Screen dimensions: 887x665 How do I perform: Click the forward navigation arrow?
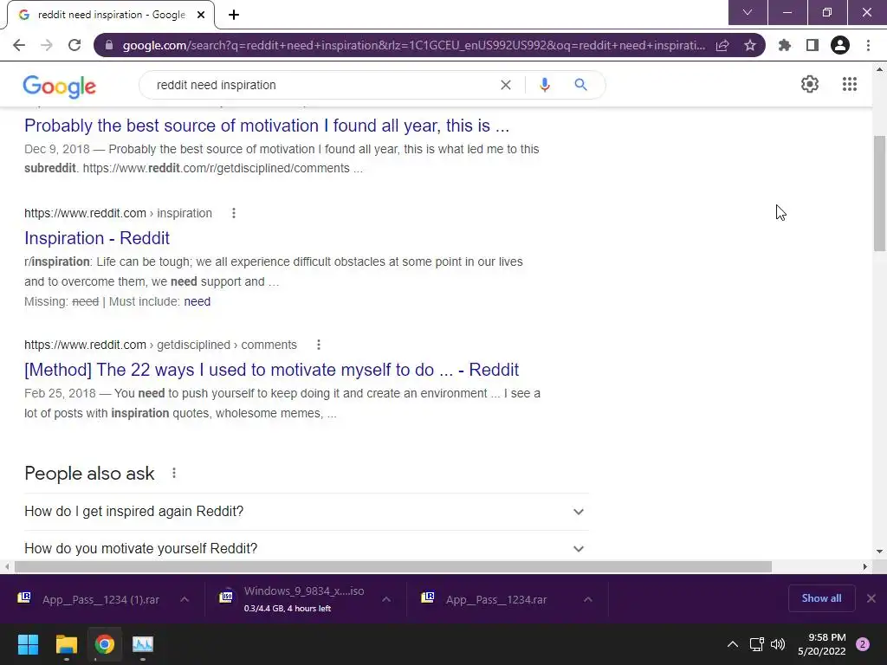point(47,45)
